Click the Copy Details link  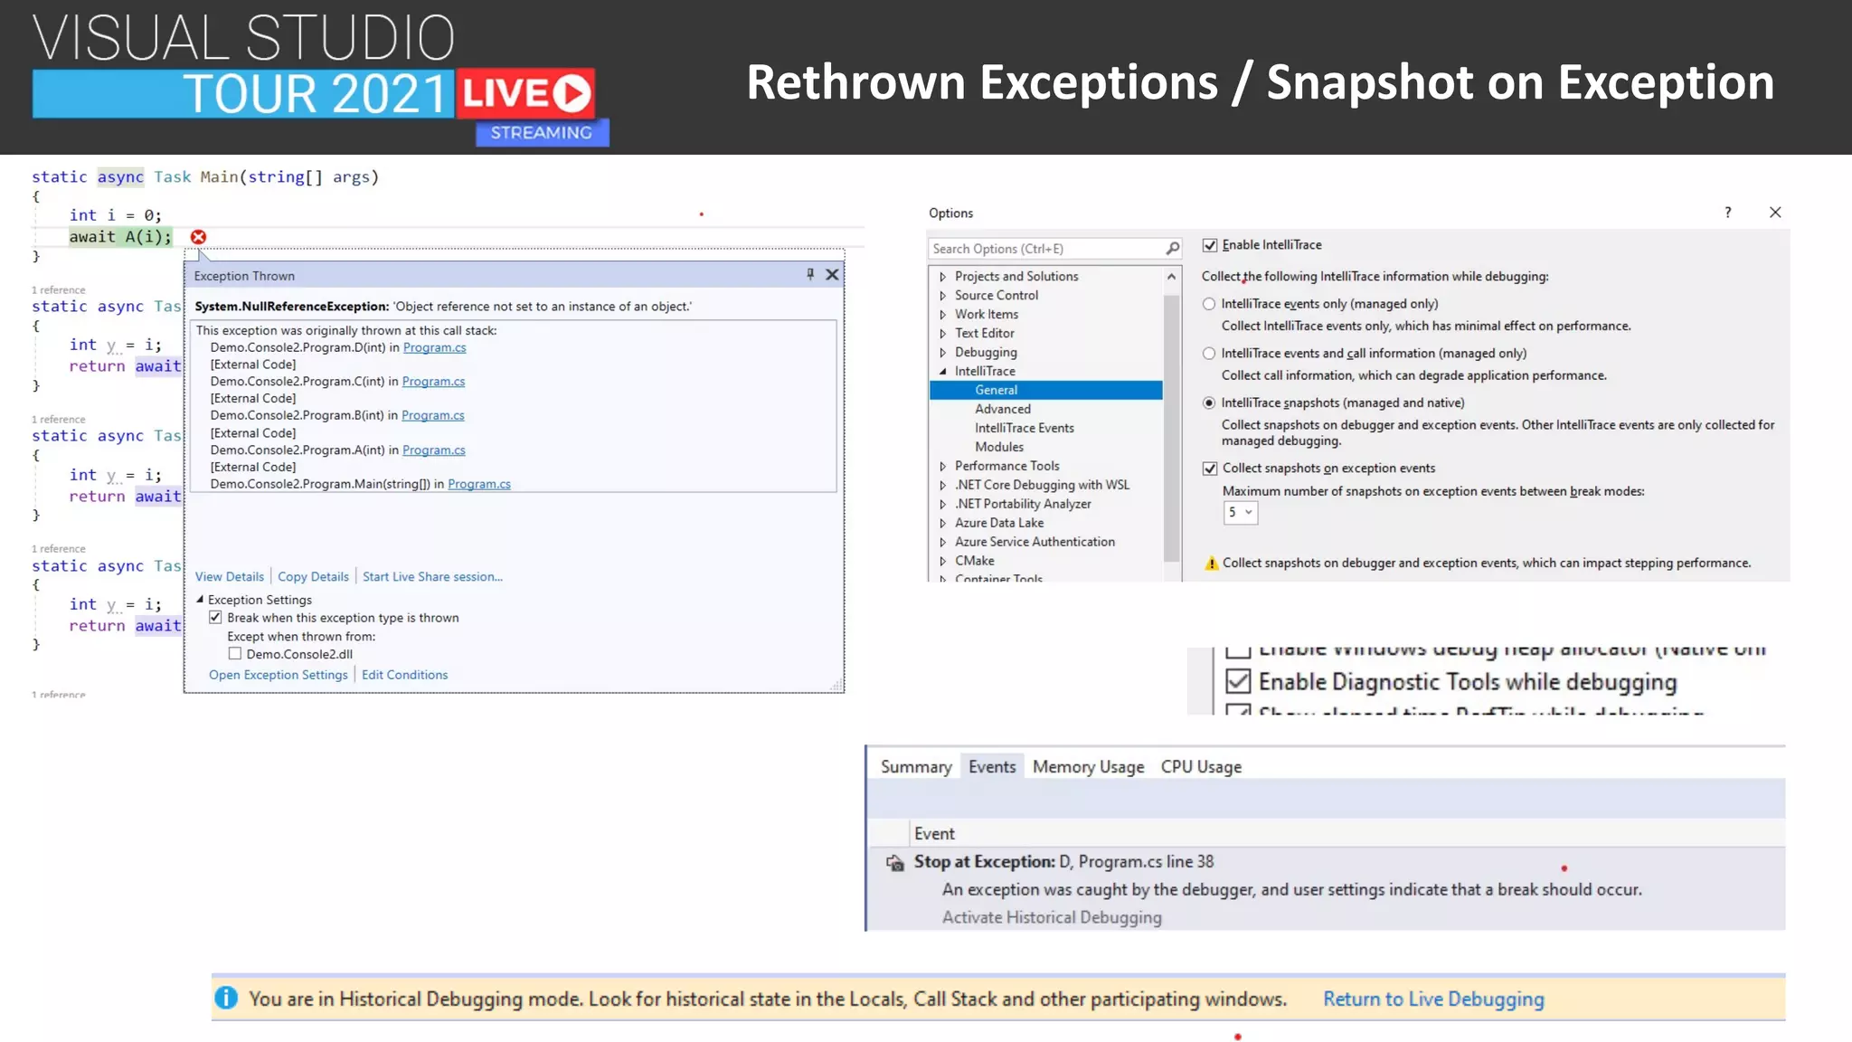[313, 577]
